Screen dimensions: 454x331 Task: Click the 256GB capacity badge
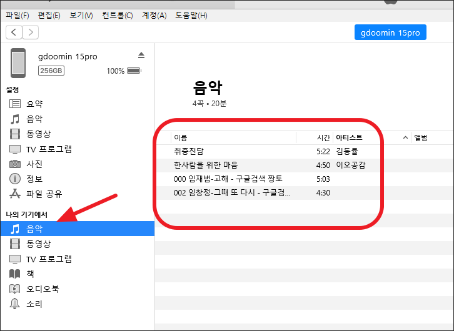point(51,71)
